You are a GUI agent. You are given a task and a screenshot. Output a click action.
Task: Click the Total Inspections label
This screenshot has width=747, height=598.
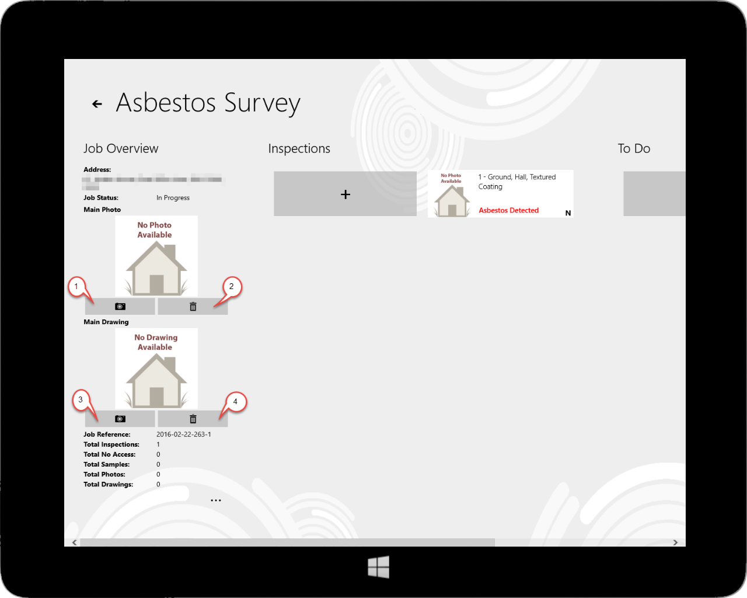pos(111,444)
